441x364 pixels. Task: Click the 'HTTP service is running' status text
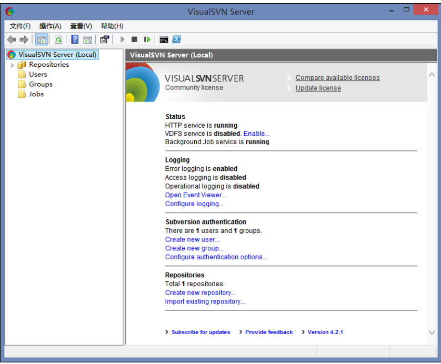[201, 125]
